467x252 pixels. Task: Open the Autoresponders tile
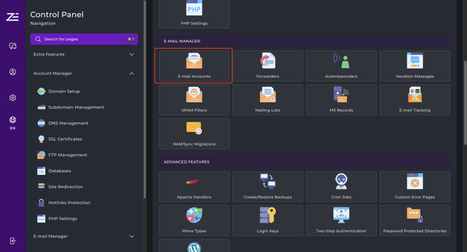341,66
